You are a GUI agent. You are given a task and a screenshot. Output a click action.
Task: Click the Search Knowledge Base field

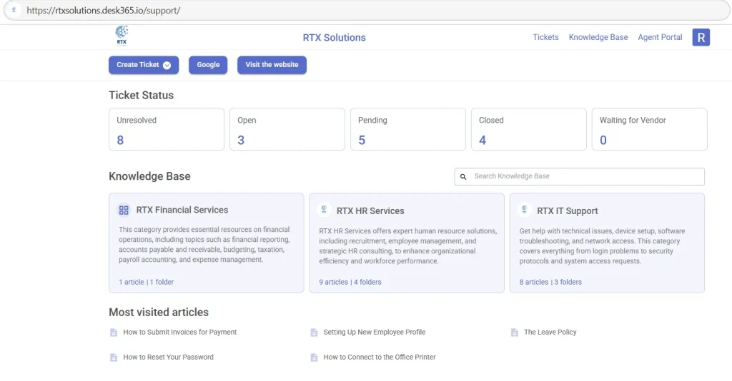579,176
